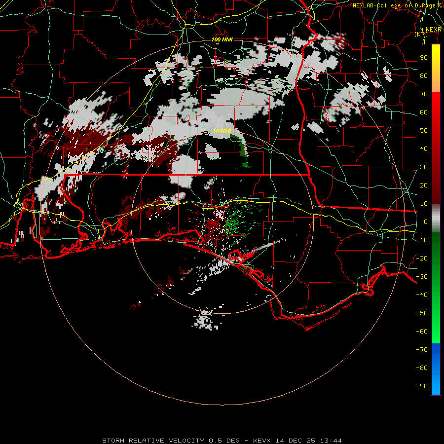Click the positive "10" legend value

tap(424, 204)
